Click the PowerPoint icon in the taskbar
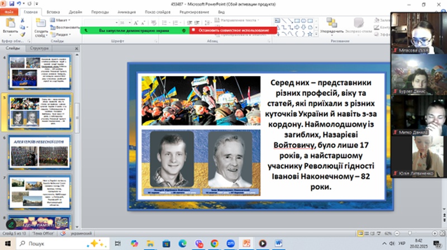The height and width of the screenshot is (250, 447). click(x=246, y=243)
